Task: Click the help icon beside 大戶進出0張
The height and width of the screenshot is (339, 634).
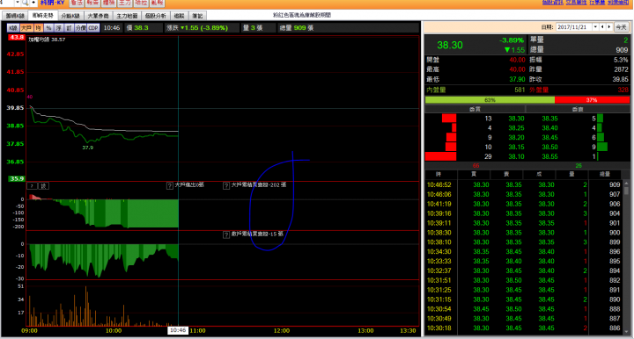Action: [170, 186]
